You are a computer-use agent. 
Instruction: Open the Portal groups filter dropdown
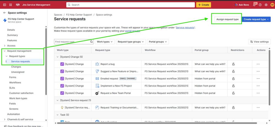(x=158, y=42)
